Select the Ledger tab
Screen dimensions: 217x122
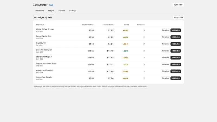(x=51, y=11)
